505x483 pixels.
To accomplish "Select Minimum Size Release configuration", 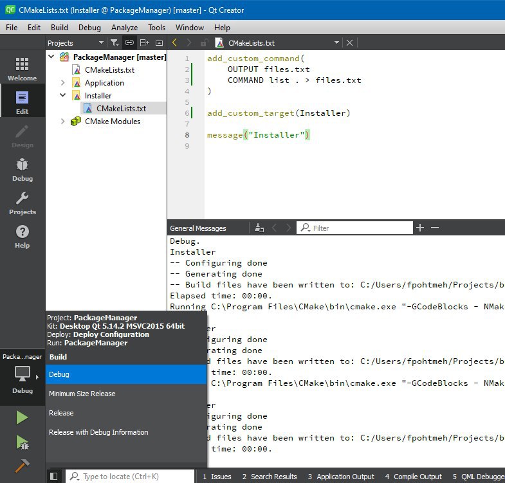I will 126,394.
